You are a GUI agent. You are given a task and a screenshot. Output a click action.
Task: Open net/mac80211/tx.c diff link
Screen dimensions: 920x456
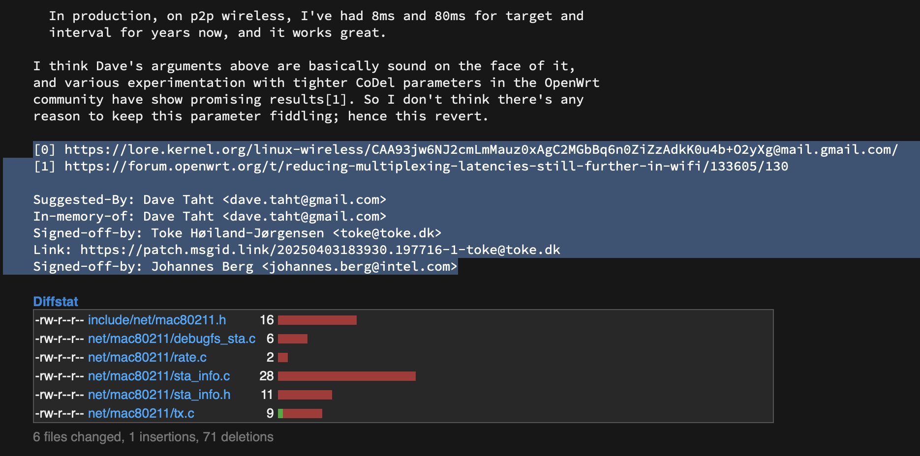[x=141, y=413]
